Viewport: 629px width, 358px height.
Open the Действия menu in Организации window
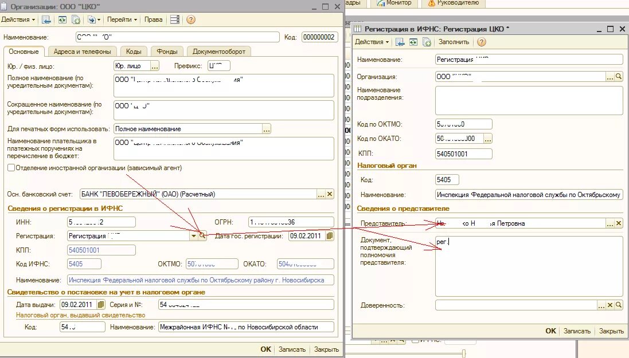tap(18, 19)
